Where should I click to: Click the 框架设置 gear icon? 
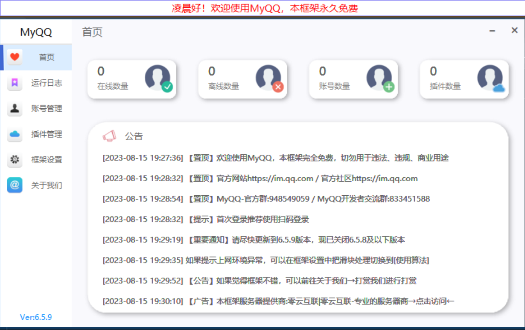[14, 159]
